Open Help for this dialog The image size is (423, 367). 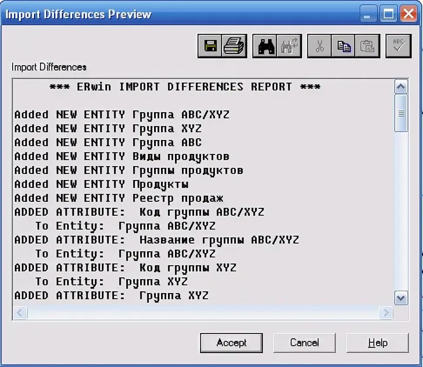click(377, 343)
